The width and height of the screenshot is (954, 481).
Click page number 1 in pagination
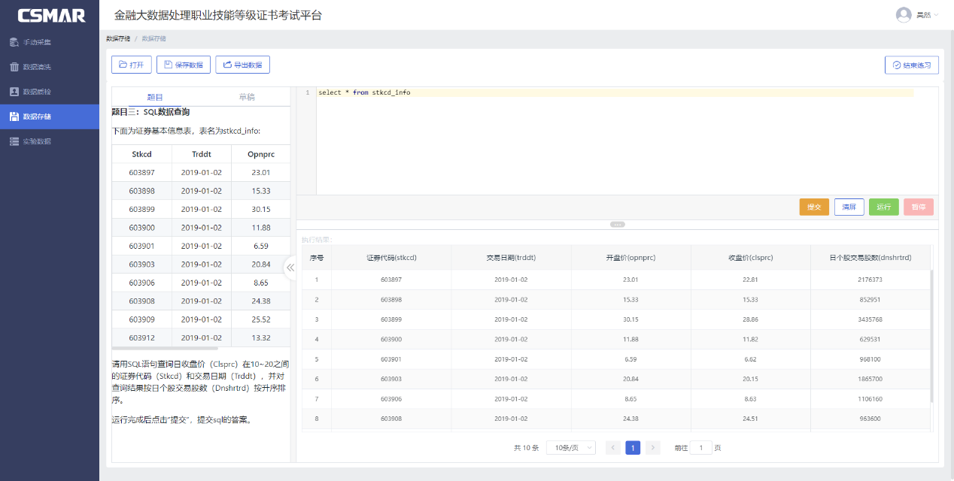(633, 448)
